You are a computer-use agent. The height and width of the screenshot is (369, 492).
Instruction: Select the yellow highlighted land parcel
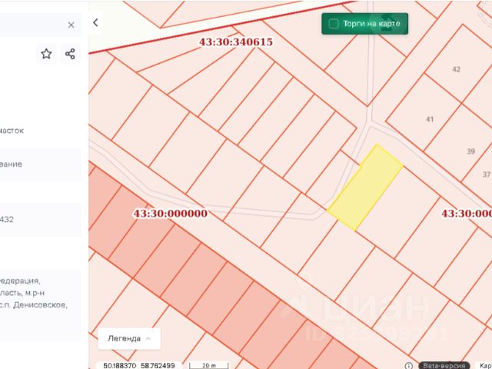pos(365,188)
